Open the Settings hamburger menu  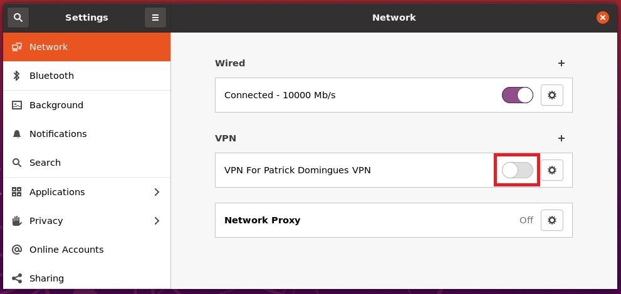[155, 18]
